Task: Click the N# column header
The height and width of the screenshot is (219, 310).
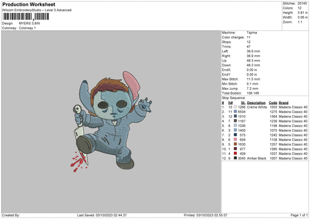Action: point(231,102)
